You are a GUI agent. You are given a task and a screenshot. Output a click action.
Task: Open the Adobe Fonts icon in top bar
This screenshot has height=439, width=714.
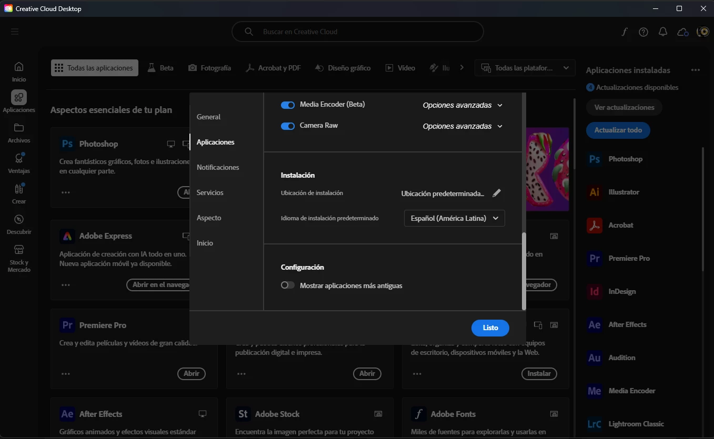pos(624,32)
